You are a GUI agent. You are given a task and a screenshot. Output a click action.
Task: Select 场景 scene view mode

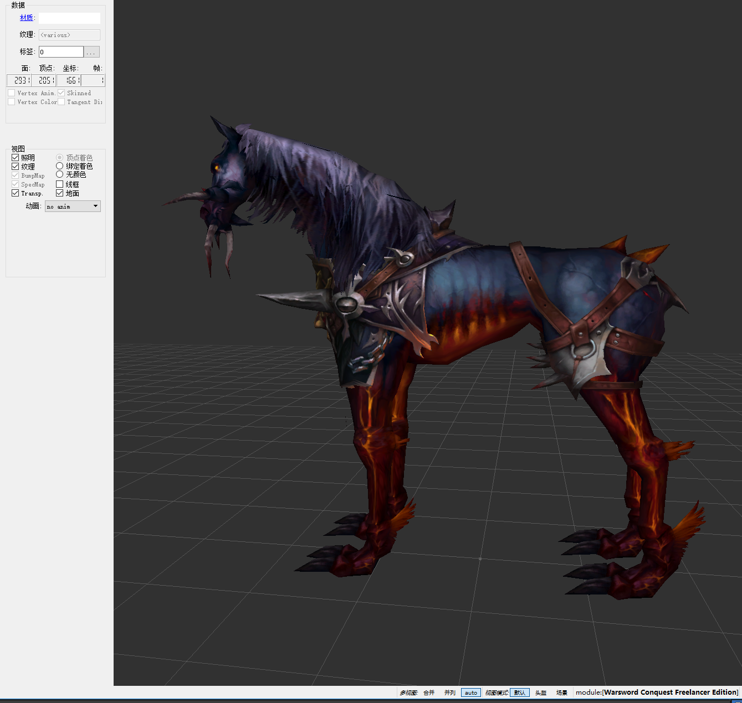(562, 692)
